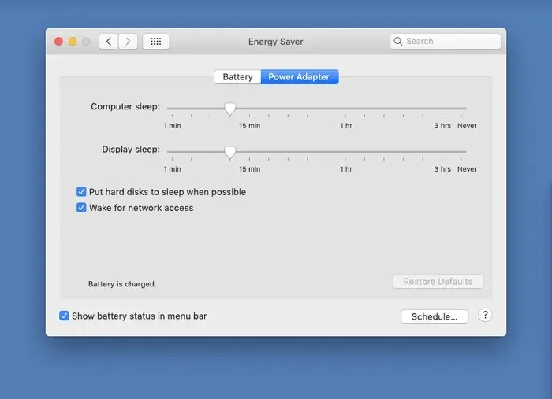Click the Restore Defaults button

pos(438,282)
